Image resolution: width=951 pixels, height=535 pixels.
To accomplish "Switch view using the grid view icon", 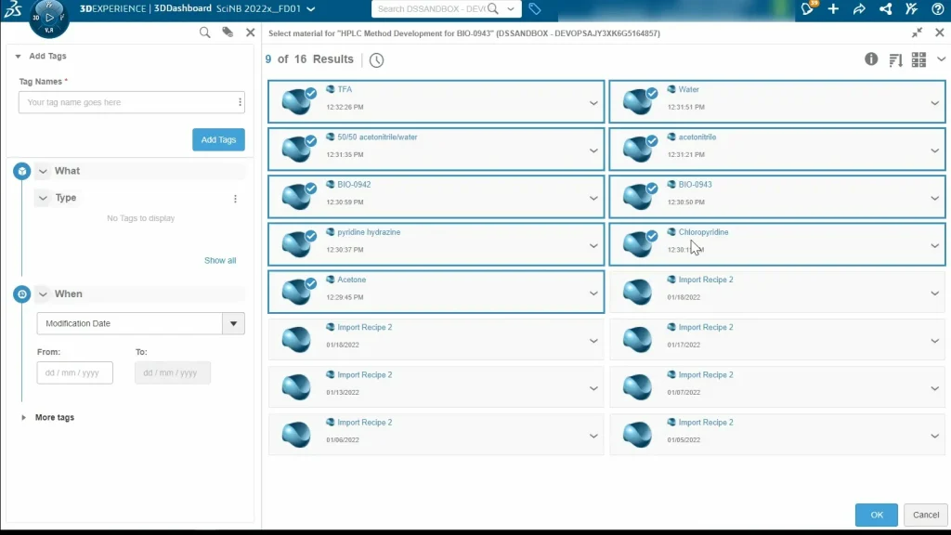I will click(x=918, y=59).
